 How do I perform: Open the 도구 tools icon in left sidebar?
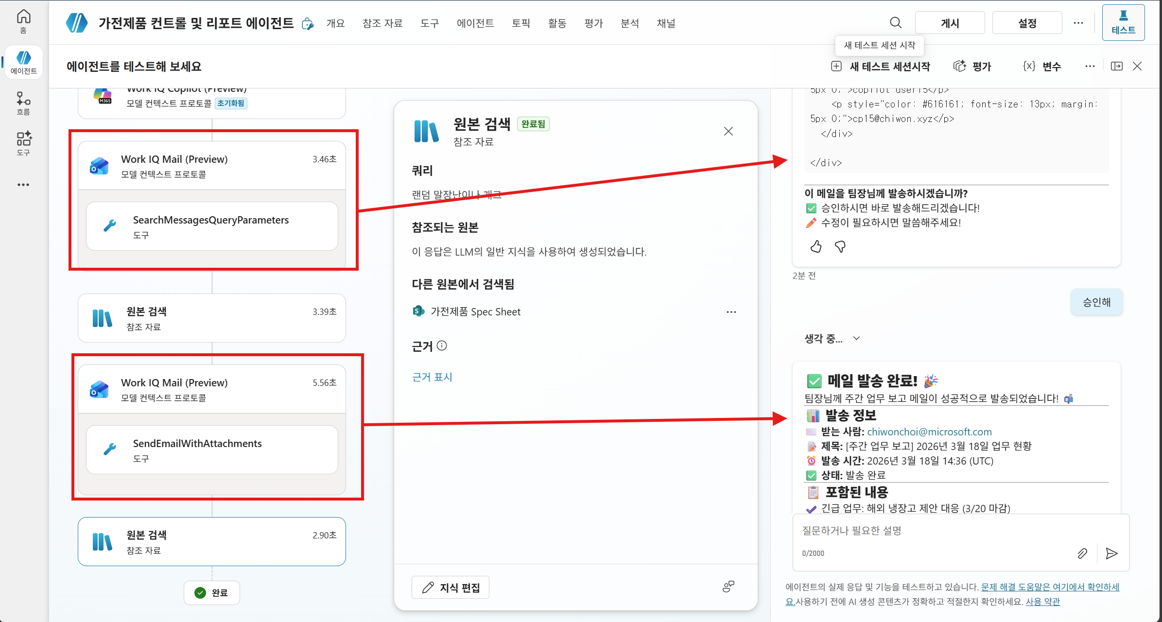[23, 144]
